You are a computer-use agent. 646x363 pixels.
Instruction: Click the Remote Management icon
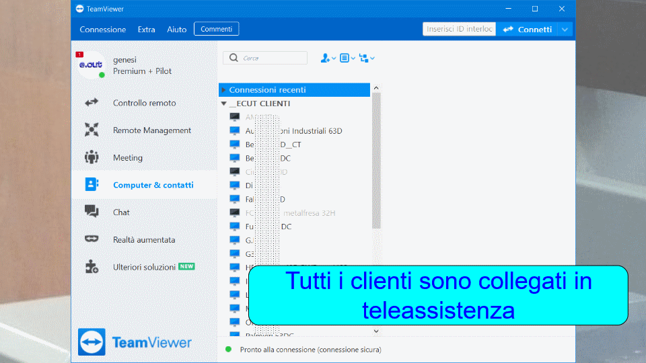(92, 130)
